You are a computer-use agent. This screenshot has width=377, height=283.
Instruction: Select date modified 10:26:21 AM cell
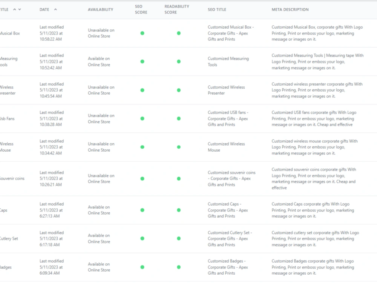(52, 178)
